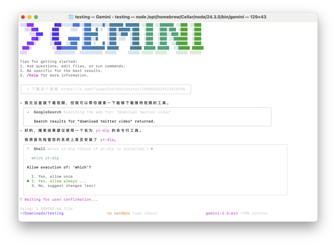
Task: Close the terminal window with the red button
Action: [23, 17]
